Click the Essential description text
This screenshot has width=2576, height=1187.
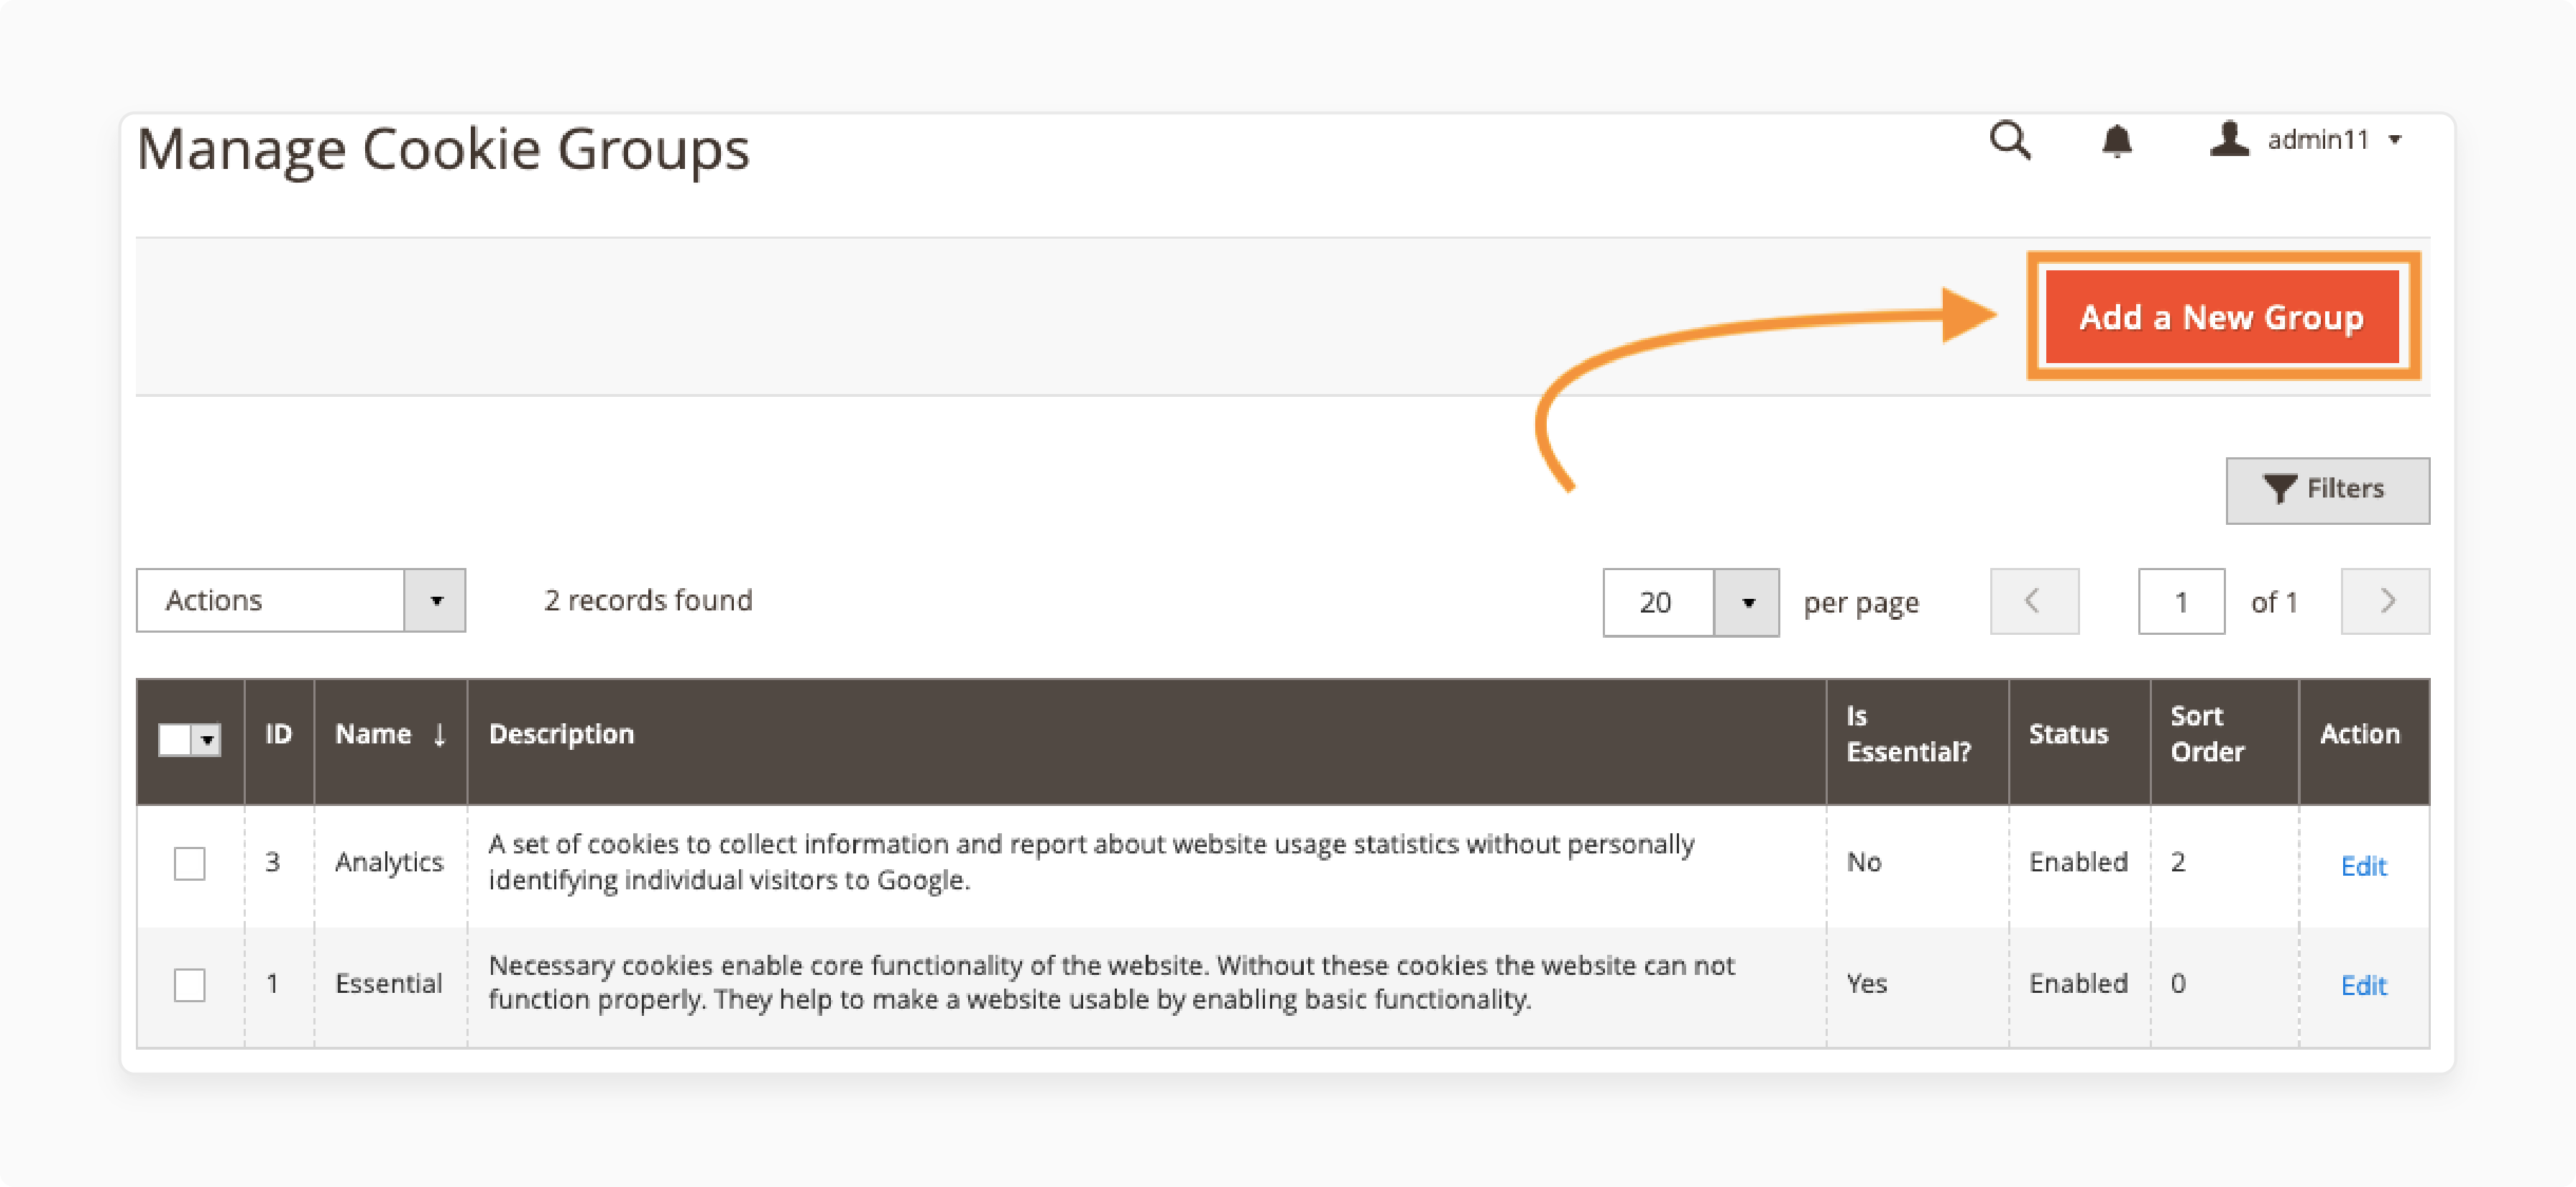[x=1111, y=983]
